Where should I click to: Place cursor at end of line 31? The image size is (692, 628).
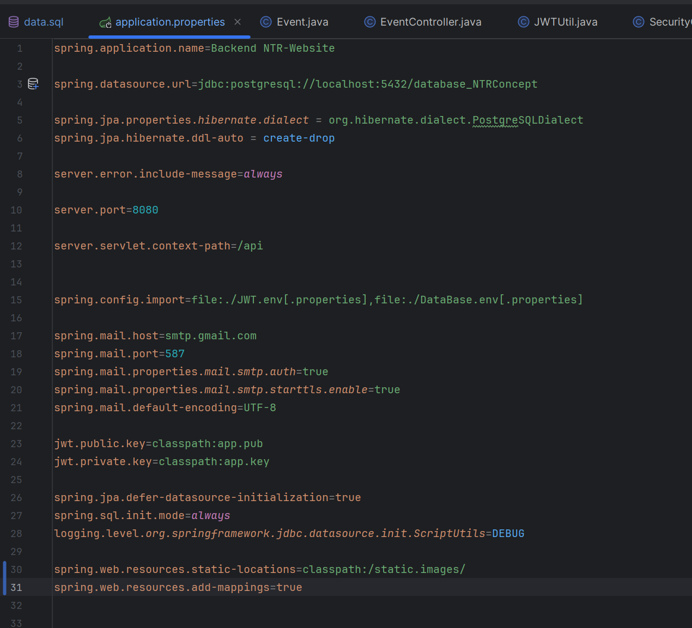(x=303, y=587)
